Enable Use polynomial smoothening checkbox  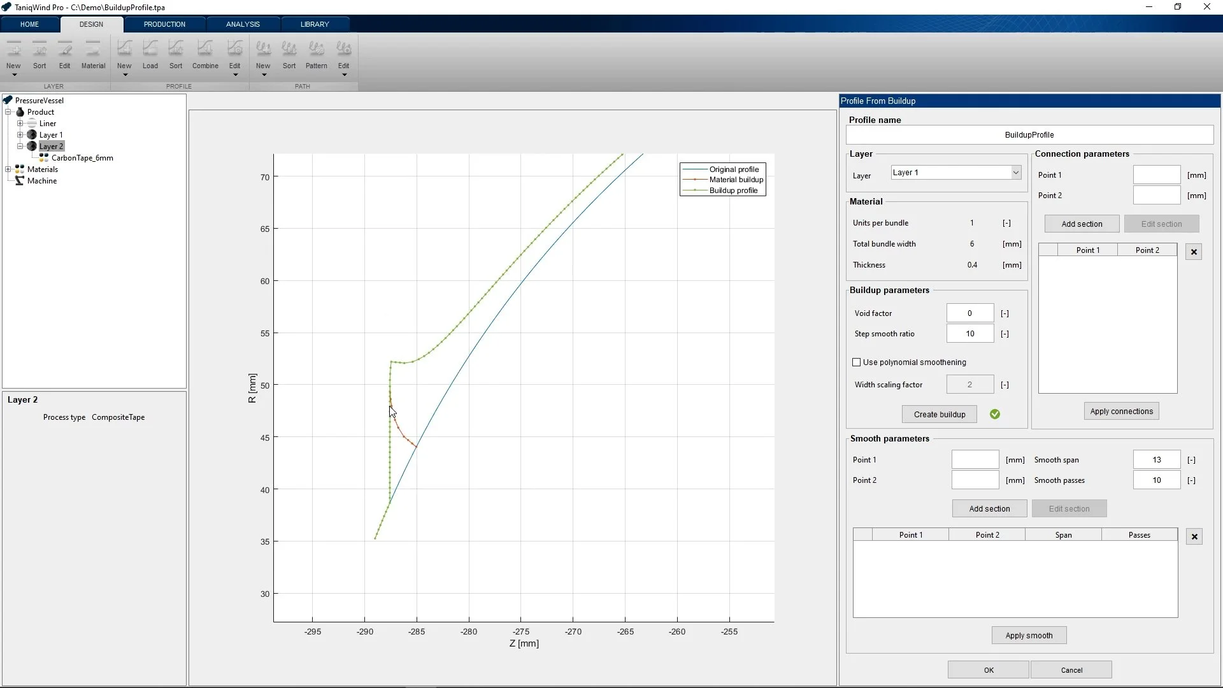tap(857, 362)
